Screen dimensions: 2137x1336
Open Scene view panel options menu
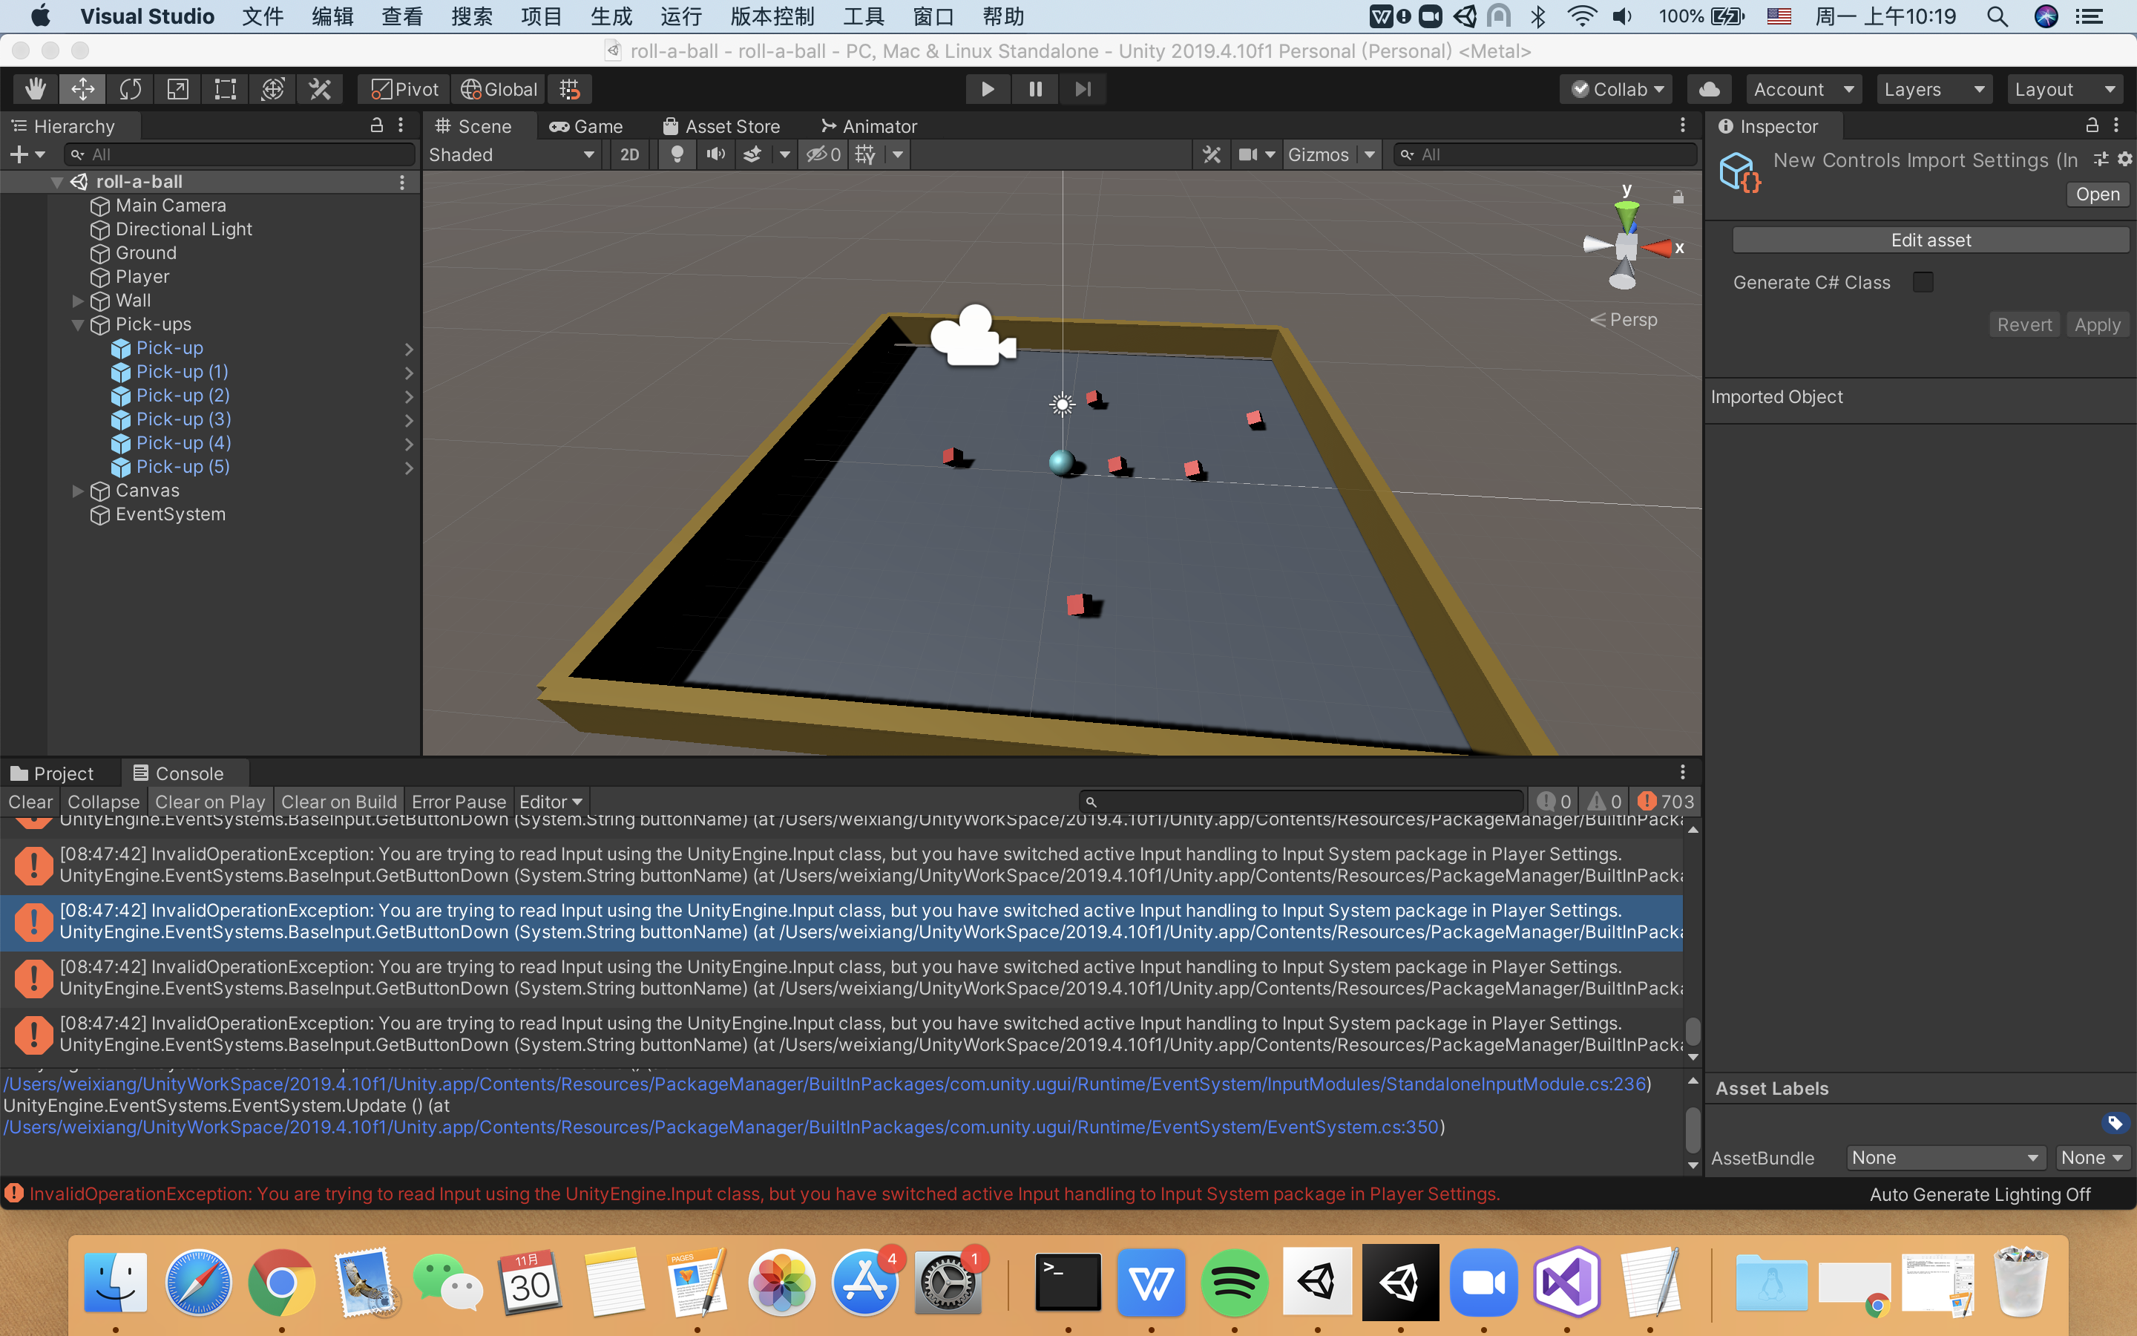coord(1682,125)
